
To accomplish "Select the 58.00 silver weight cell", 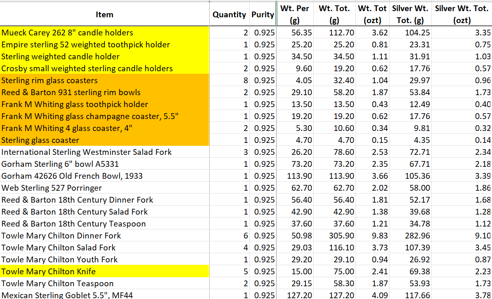I will (x=410, y=188).
